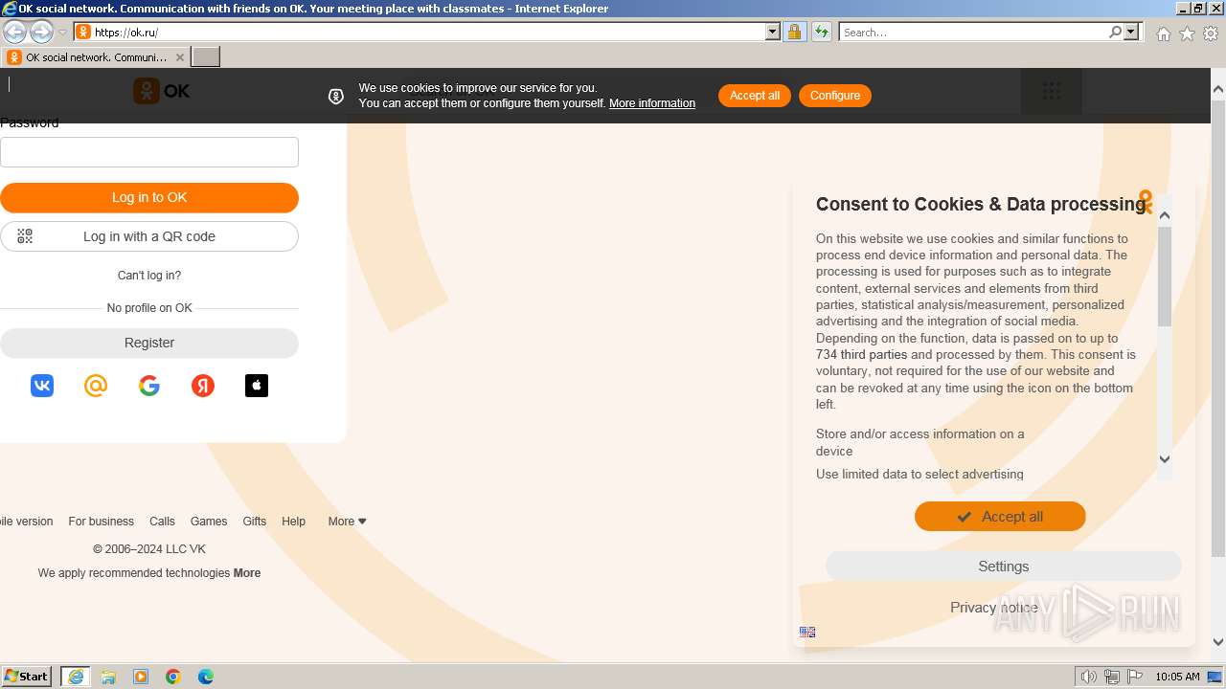Open the Internet Explorer taskbar icon
This screenshot has height=689, width=1226.
click(76, 677)
